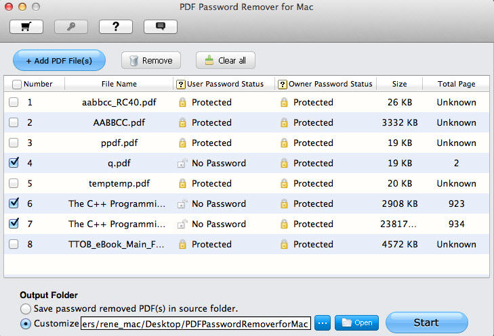Open the output folder with Open button
Image resolution: width=494 pixels, height=336 pixels.
click(x=356, y=322)
